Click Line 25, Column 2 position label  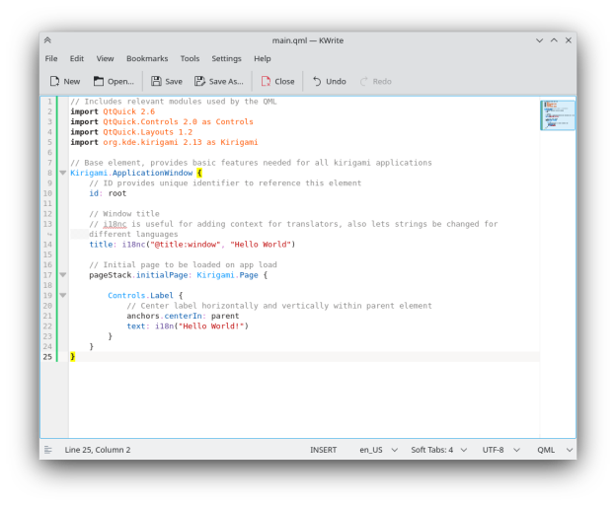[x=98, y=450]
